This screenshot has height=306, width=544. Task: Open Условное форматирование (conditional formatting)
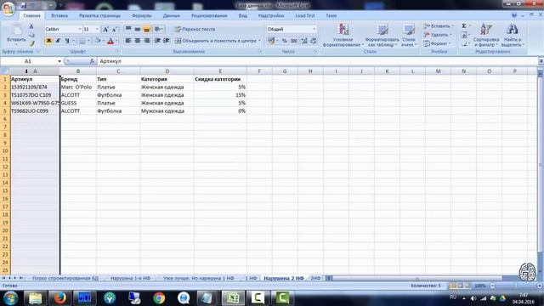[343, 36]
